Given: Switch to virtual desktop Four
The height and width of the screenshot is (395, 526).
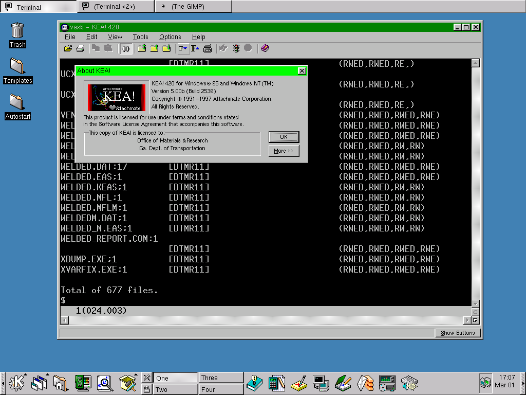Looking at the screenshot, I should click(x=221, y=389).
